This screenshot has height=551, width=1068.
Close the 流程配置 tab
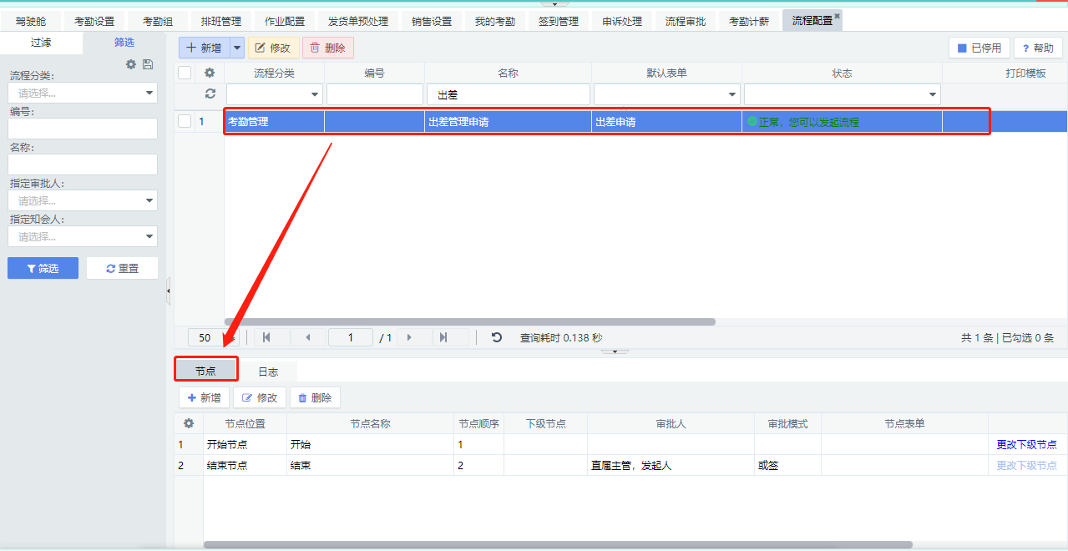tap(838, 16)
